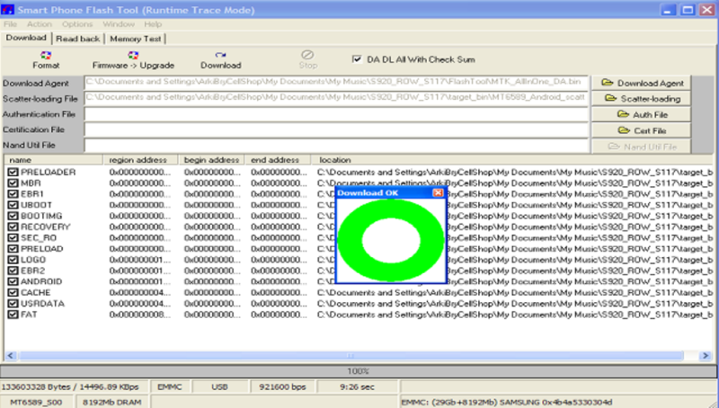Open the Scatter-loading file browser
The width and height of the screenshot is (719, 408).
point(643,99)
